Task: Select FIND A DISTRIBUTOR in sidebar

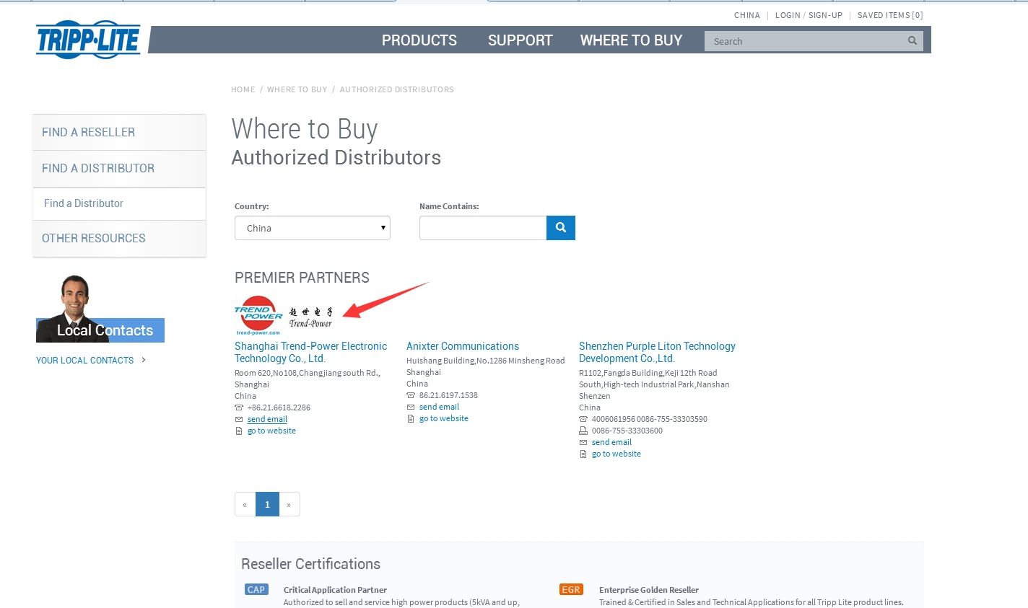Action: click(x=119, y=168)
